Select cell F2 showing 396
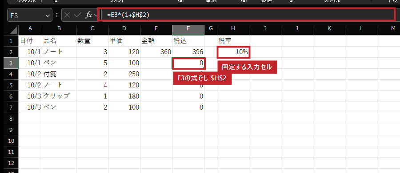This screenshot has height=173, width=400. (x=188, y=52)
